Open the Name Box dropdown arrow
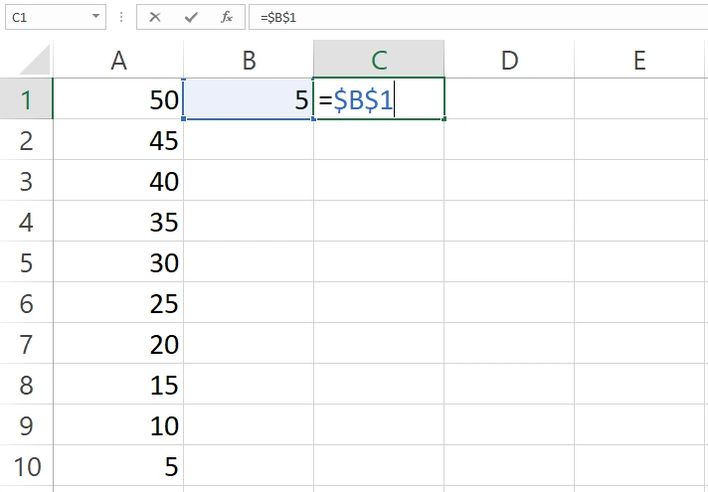The image size is (708, 492). [x=95, y=16]
